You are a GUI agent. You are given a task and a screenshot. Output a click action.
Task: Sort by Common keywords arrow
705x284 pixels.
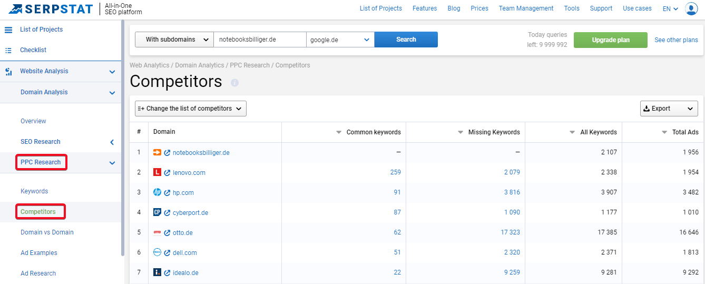tap(339, 133)
